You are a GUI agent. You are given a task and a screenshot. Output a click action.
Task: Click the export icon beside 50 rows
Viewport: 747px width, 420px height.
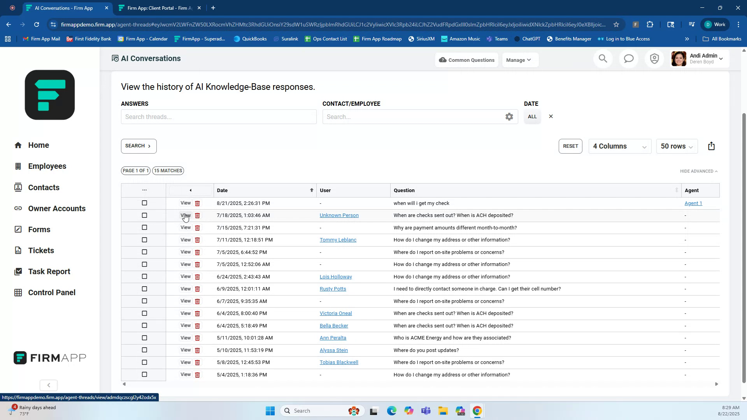coord(712,146)
